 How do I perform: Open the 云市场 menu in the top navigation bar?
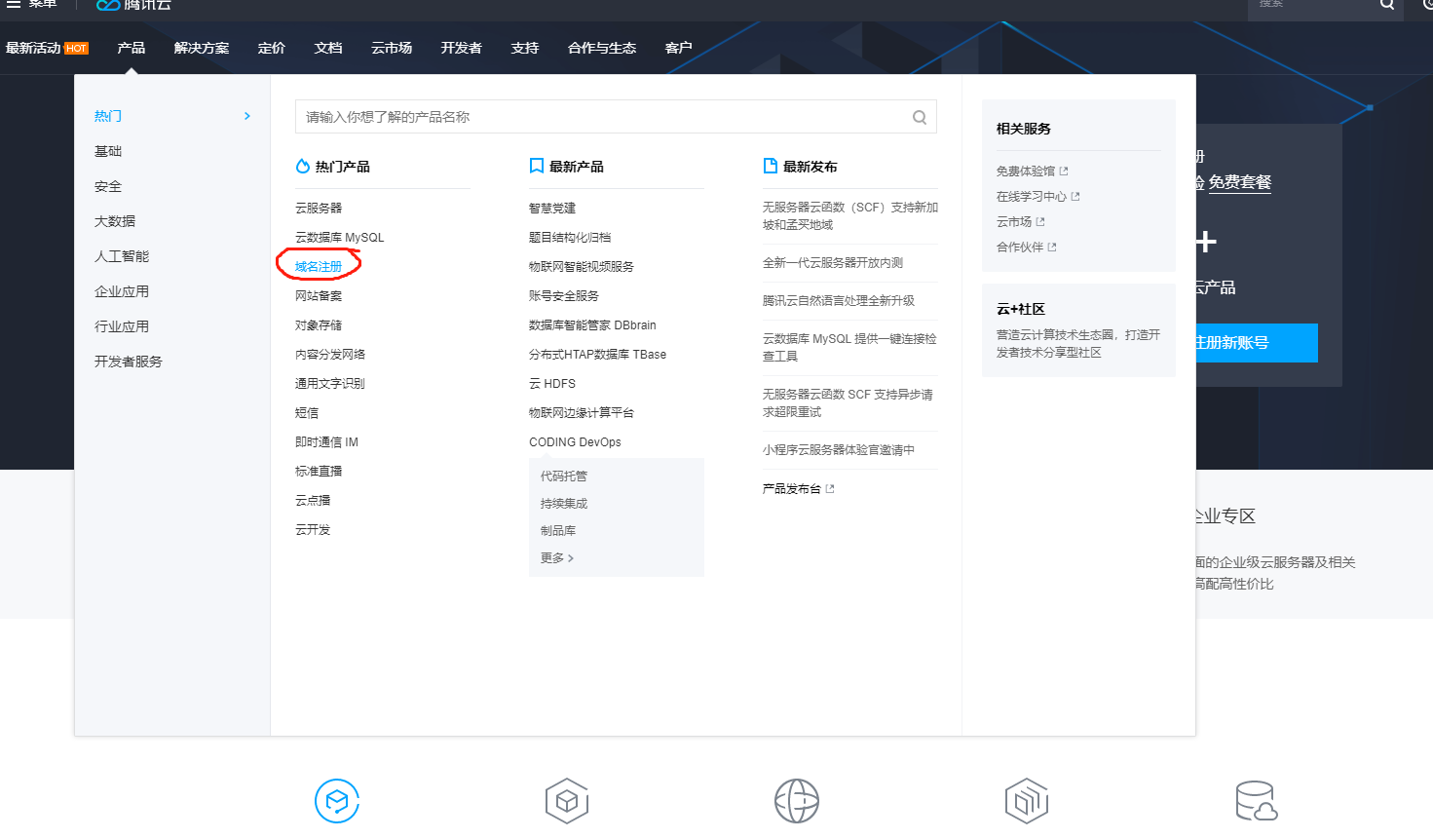tap(392, 48)
